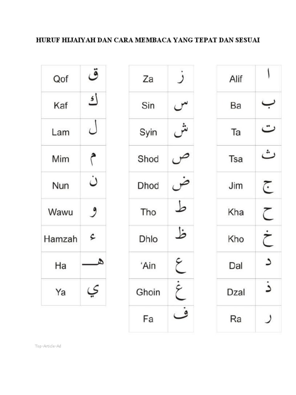
Task: Click the "Kho" label cell
Action: click(236, 239)
